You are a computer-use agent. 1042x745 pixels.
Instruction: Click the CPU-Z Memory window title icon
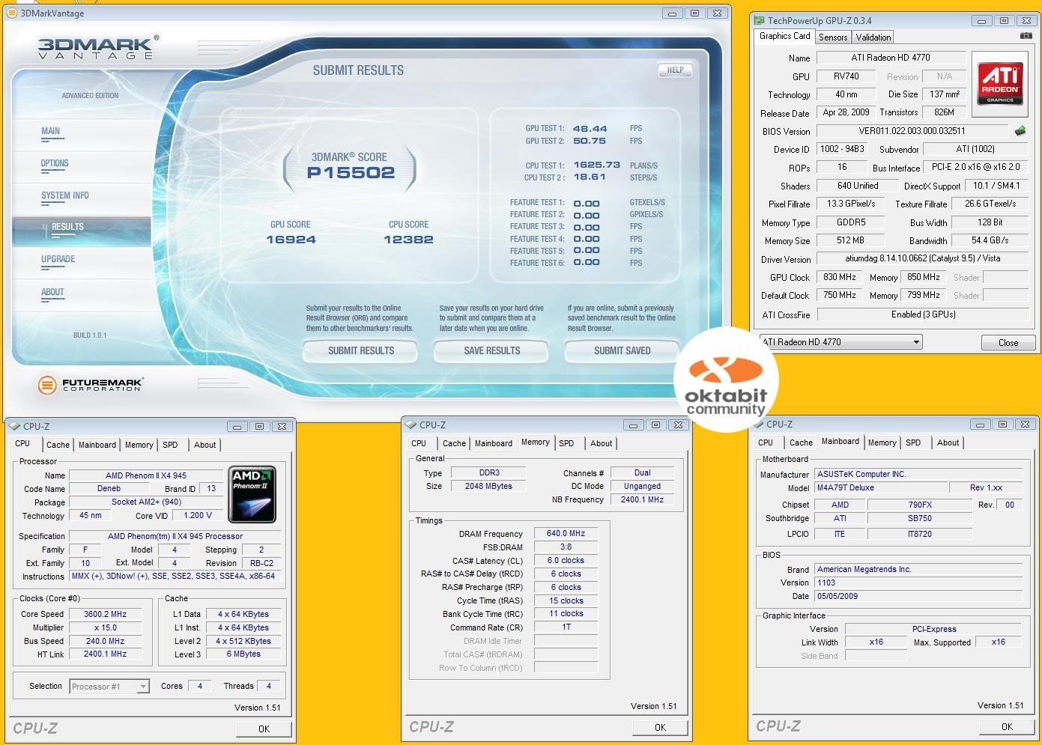(x=411, y=425)
